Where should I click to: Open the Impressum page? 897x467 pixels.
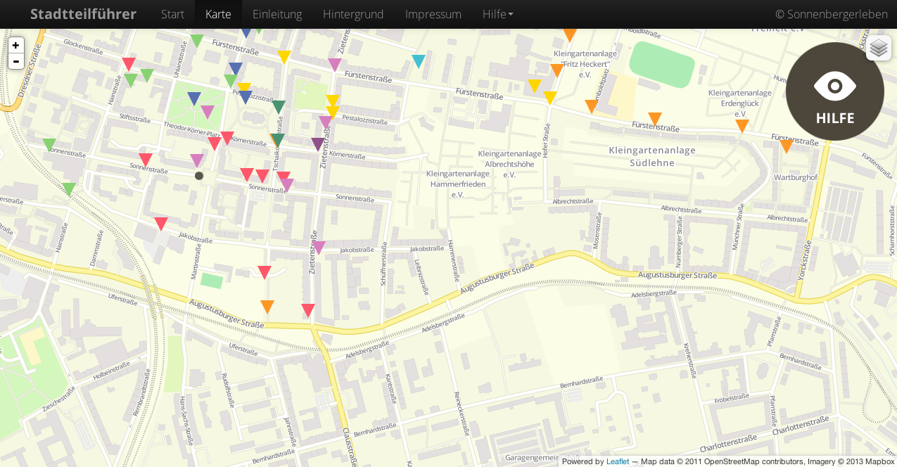pyautogui.click(x=433, y=14)
